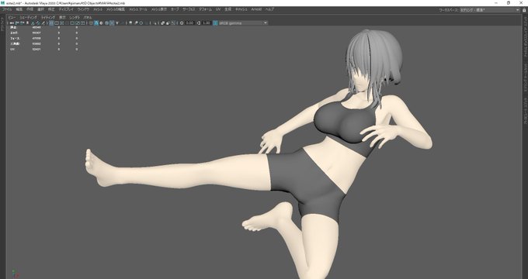Image resolution: width=528 pixels, height=279 pixels.
Task: Open the panel ビュー (View) menu
Action: [x=12, y=17]
